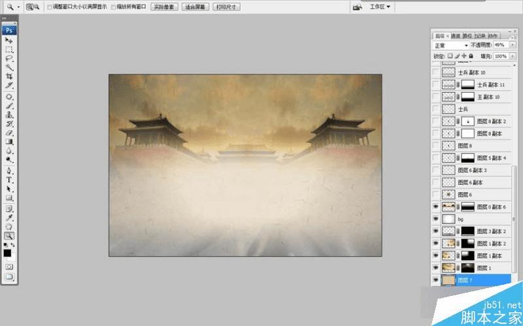
Task: Select the Slice tool
Action: pyautogui.click(x=9, y=86)
